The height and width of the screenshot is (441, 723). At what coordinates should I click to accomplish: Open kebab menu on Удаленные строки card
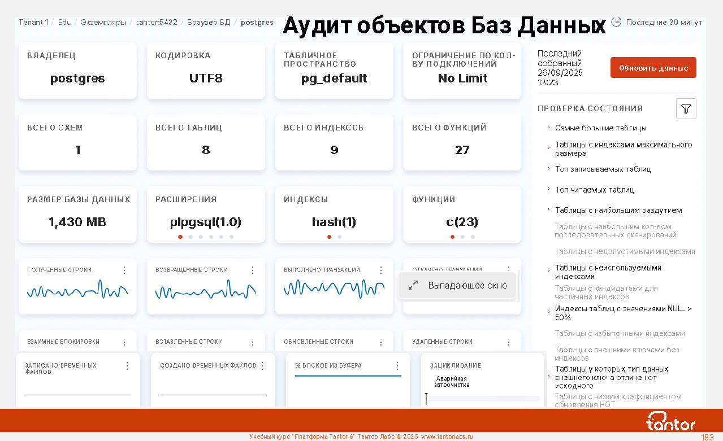point(509,342)
